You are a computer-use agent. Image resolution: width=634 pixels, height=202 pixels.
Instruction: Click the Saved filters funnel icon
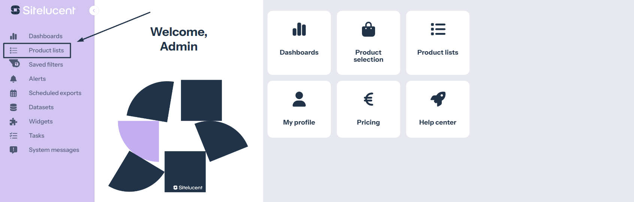(x=14, y=64)
